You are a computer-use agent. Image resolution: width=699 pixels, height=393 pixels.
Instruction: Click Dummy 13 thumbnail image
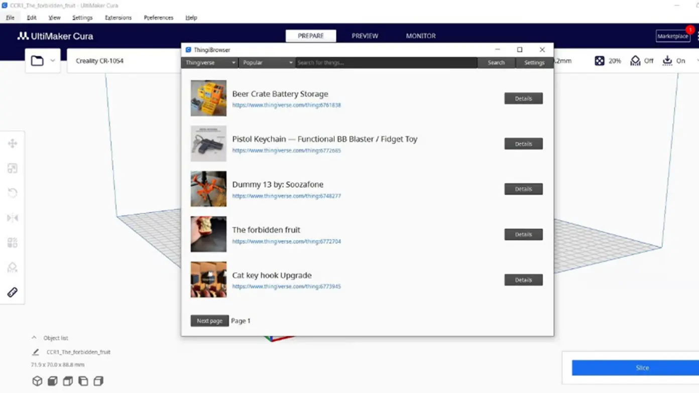tap(208, 189)
